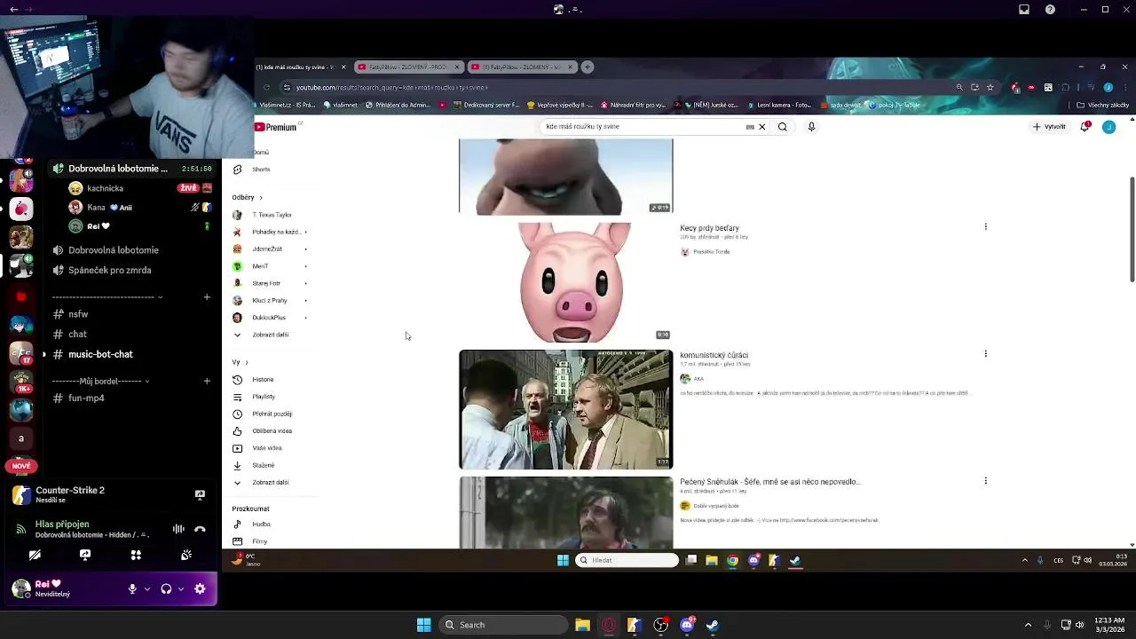Join Spáneček pro zmrda voice channel
The width and height of the screenshot is (1136, 639).
click(109, 270)
